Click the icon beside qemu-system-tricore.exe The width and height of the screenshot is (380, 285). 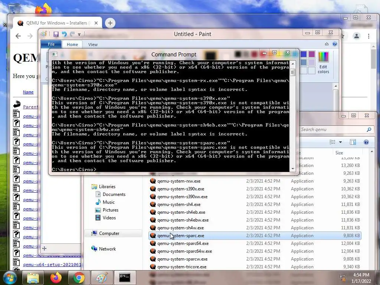153,266
